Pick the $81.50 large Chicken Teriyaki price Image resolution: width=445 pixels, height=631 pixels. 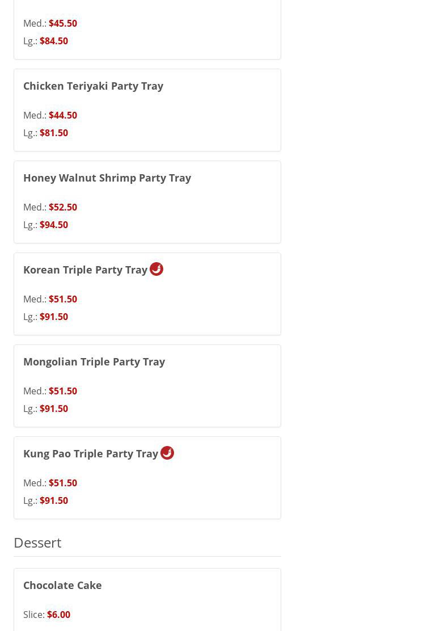(54, 133)
